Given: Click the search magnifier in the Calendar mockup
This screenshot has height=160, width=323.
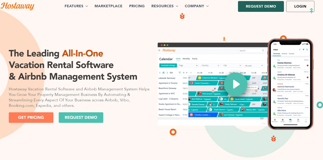Looking at the screenshot, I should tap(263, 50).
